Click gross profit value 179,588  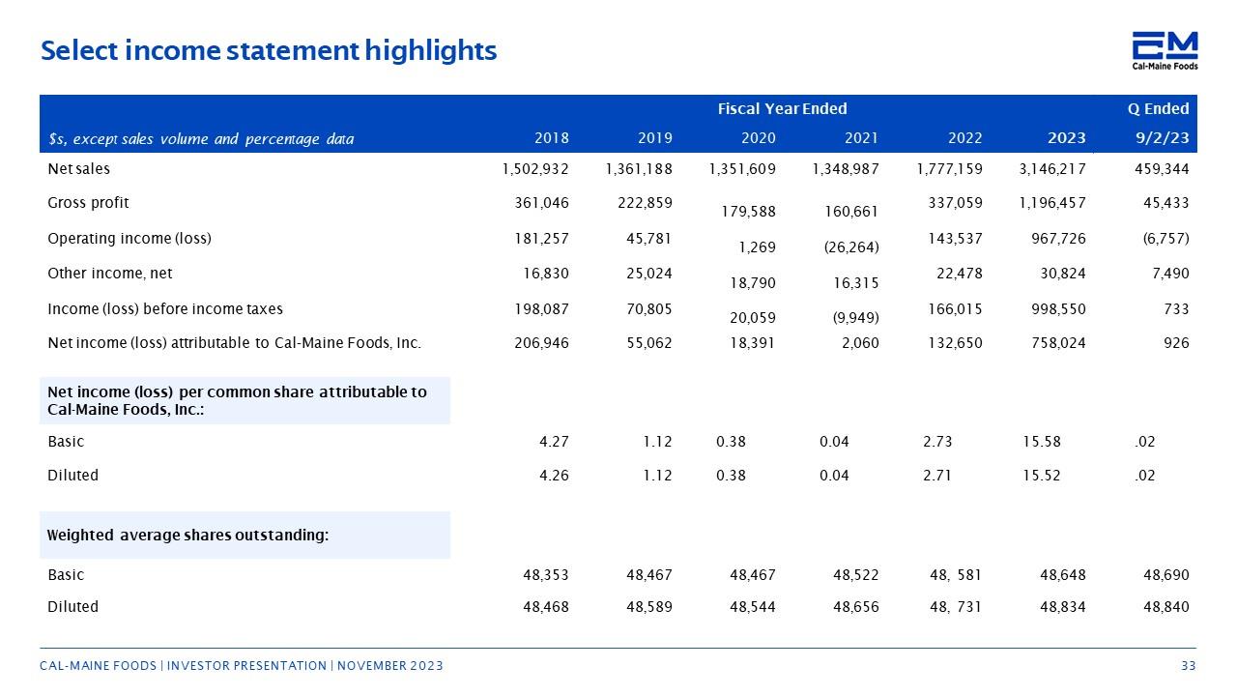[750, 213]
